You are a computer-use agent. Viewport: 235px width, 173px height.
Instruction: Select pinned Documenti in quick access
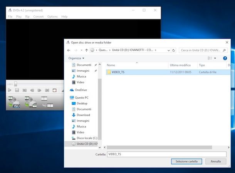click(x=84, y=65)
